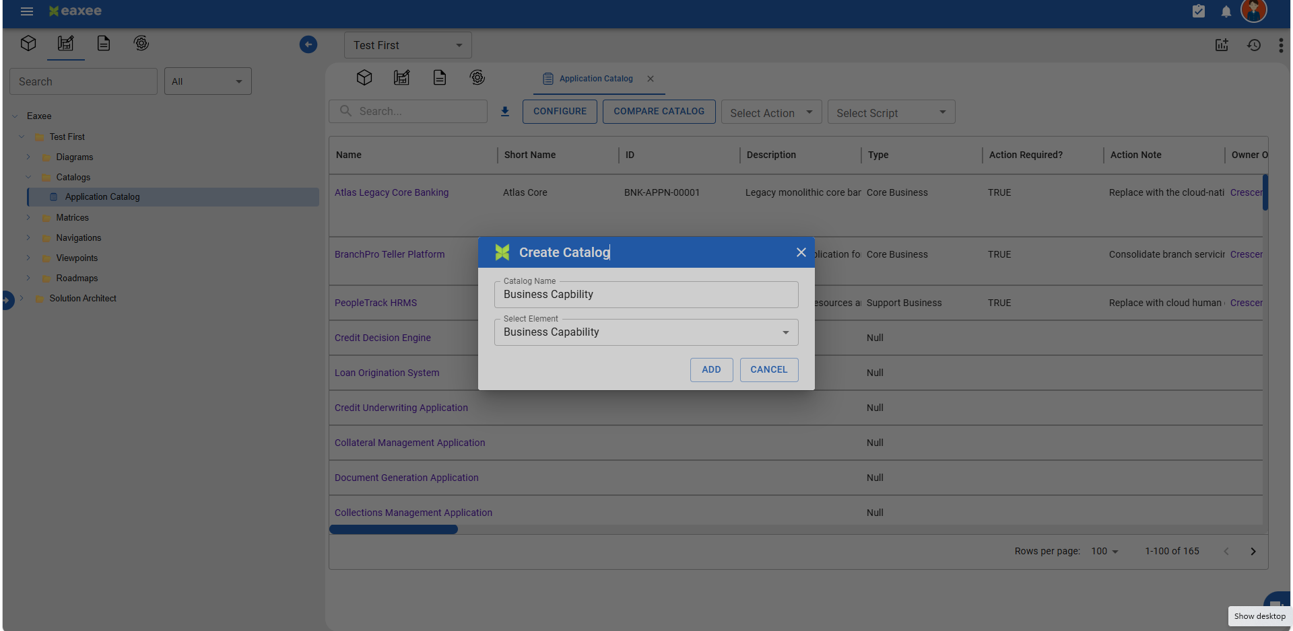This screenshot has width=1293, height=631.
Task: Expand the Matrices folder
Action: [28, 217]
